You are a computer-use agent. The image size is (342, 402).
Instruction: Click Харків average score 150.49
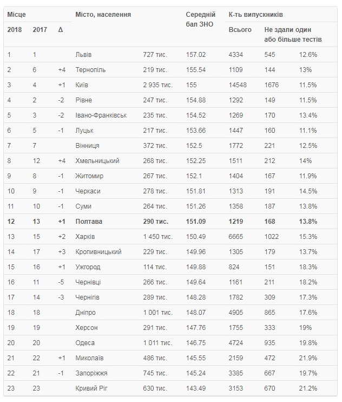196,237
